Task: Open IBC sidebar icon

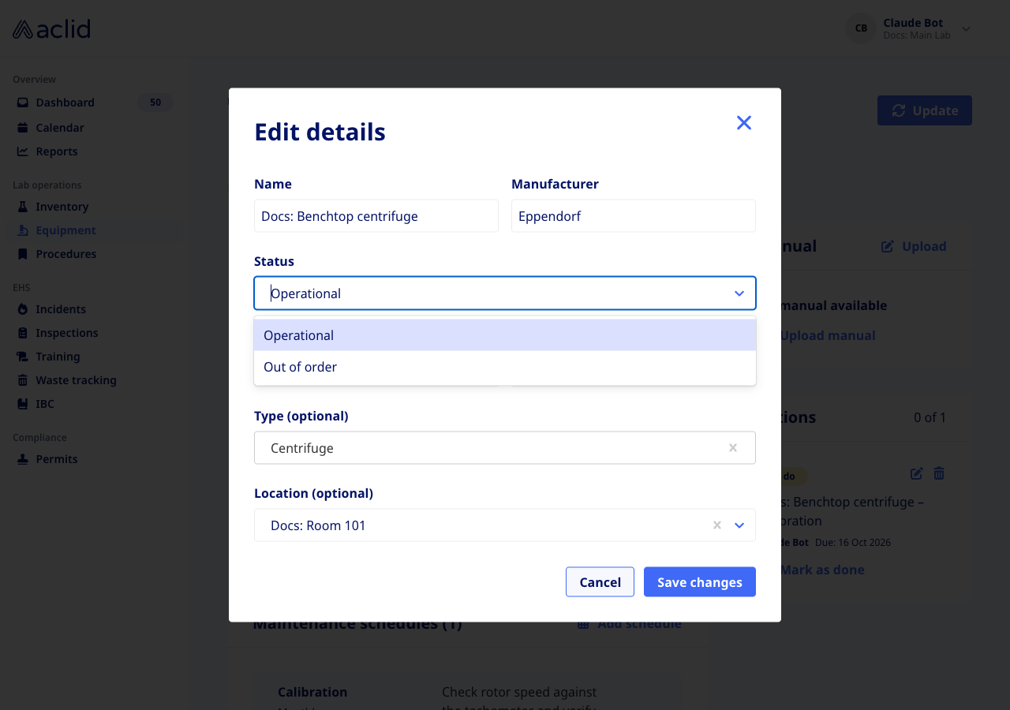Action: pyautogui.click(x=23, y=404)
